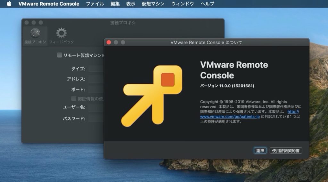Click the 謝辞 button in About dialog
This screenshot has width=328, height=182.
[x=260, y=150]
